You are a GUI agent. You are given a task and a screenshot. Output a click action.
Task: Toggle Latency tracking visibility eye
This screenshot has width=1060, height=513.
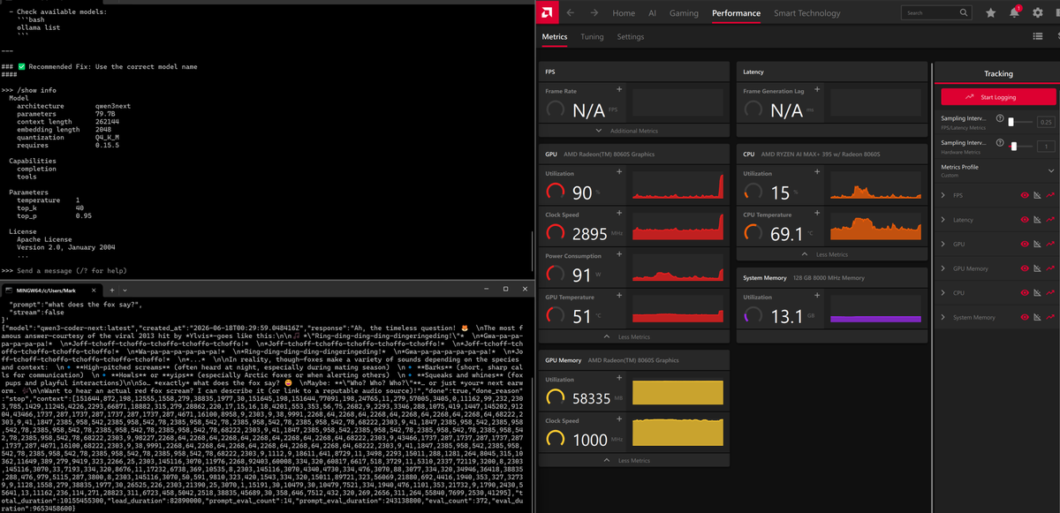(1025, 220)
